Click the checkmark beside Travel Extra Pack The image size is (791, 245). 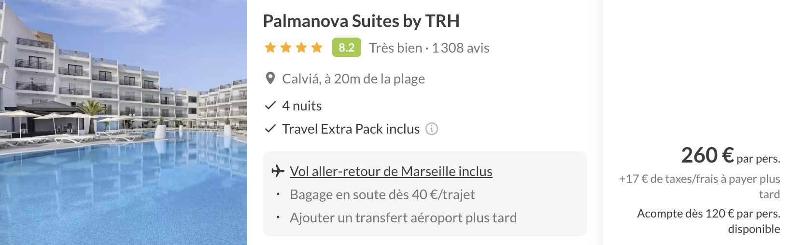(270, 128)
